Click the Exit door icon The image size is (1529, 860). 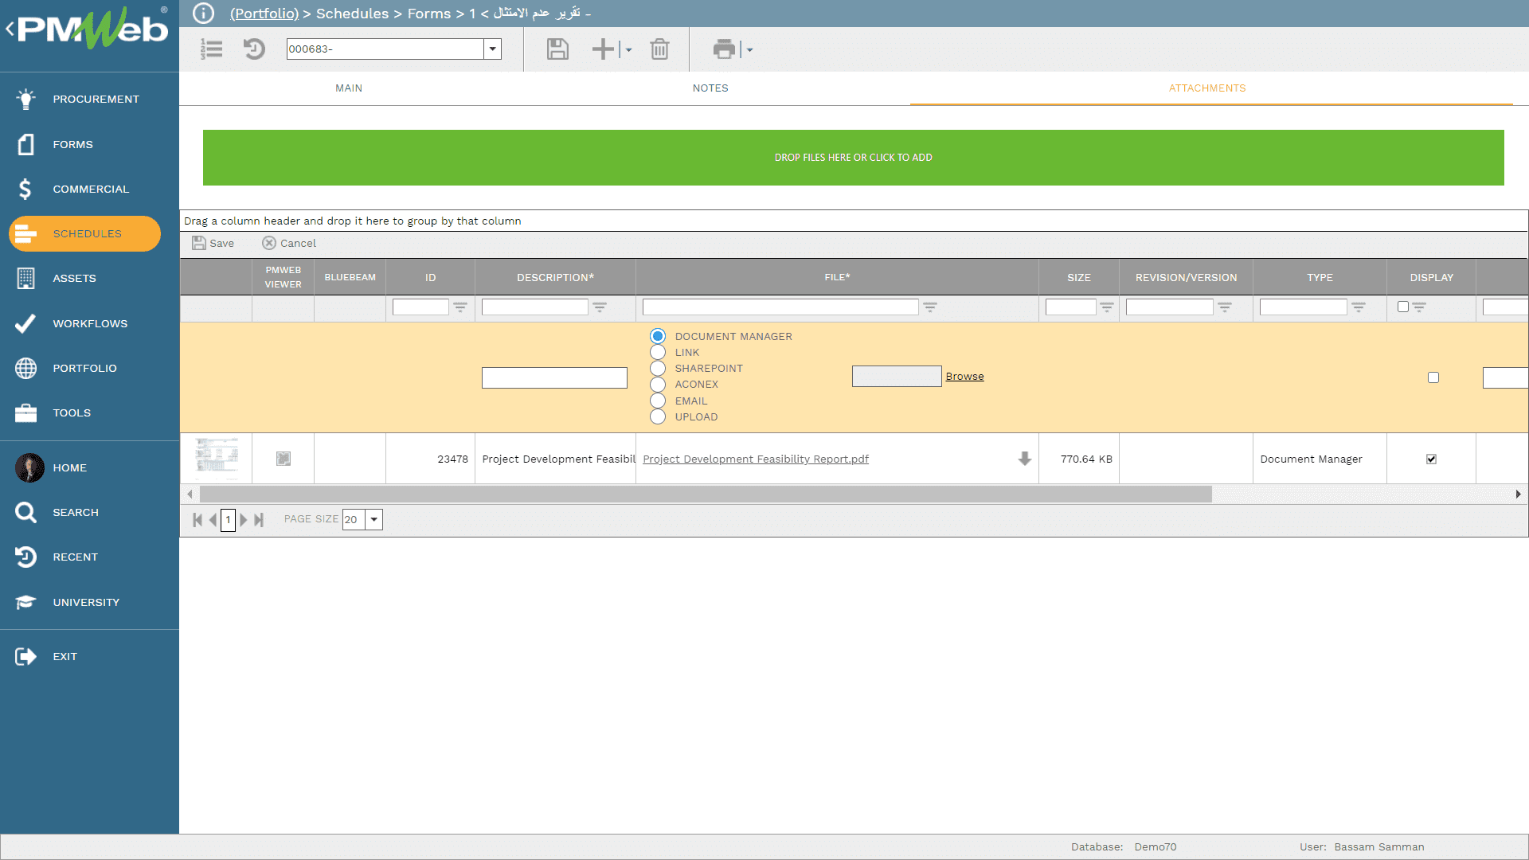click(x=25, y=656)
